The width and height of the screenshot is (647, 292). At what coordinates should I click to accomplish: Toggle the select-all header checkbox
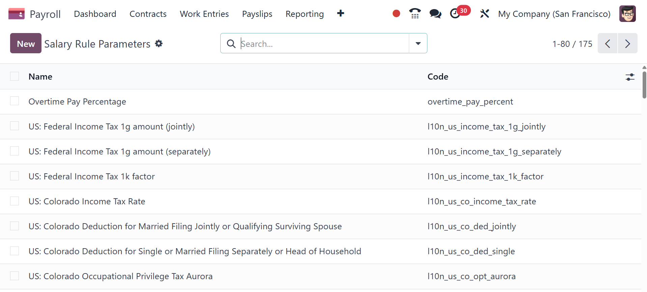click(15, 77)
